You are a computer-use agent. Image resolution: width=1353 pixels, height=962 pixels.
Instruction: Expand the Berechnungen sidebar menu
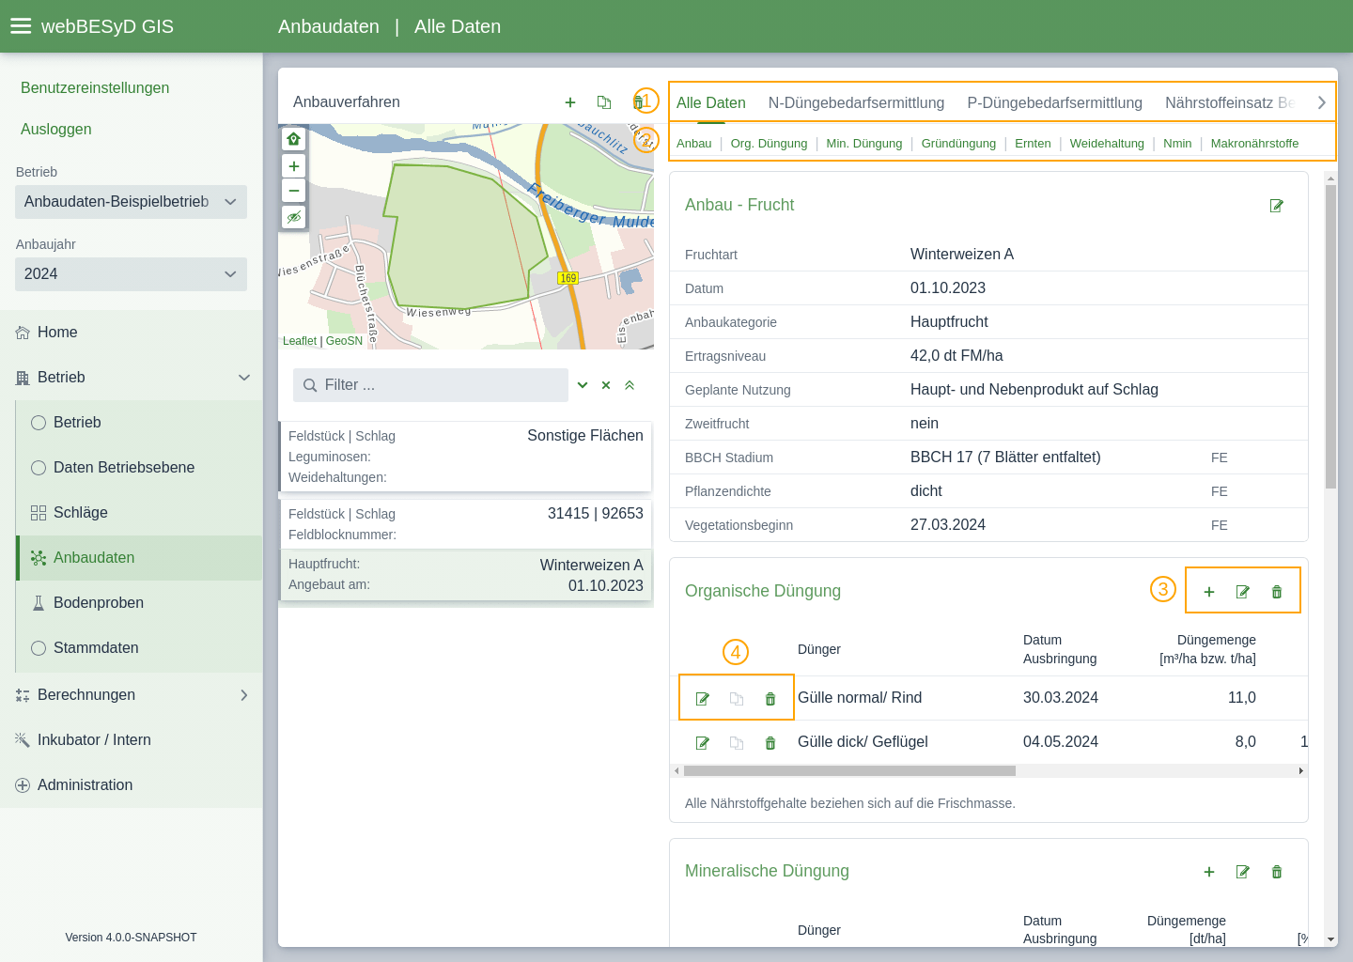[244, 695]
